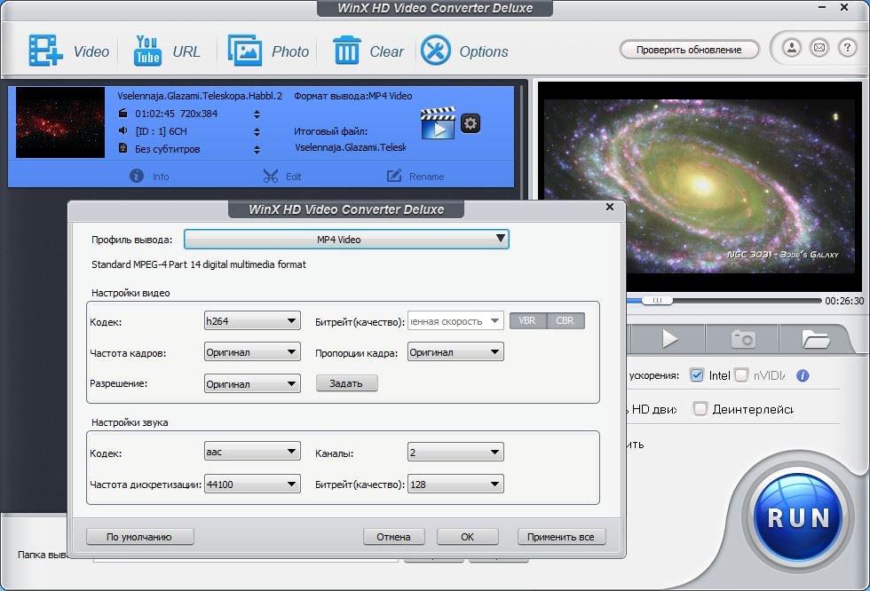The image size is (870, 591).
Task: Open the audio Кодек aac dropdown
Action: tap(252, 452)
